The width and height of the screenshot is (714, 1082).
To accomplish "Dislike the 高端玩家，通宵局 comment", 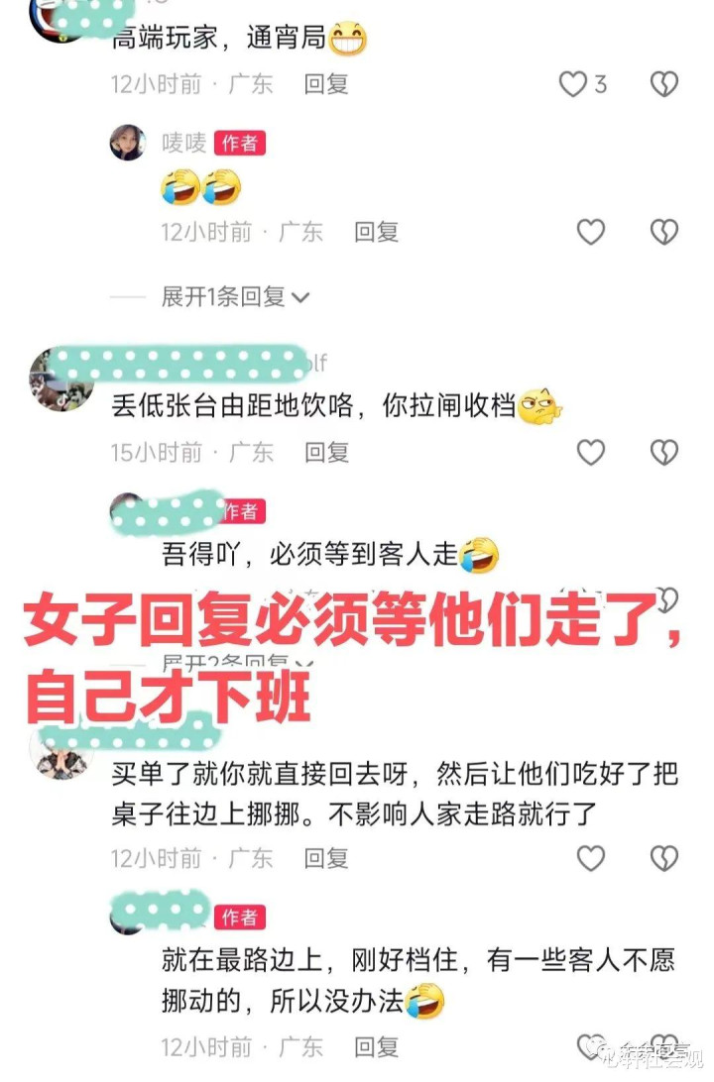I will (x=664, y=84).
